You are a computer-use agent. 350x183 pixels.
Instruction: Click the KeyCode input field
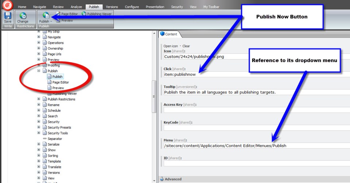click(257, 128)
